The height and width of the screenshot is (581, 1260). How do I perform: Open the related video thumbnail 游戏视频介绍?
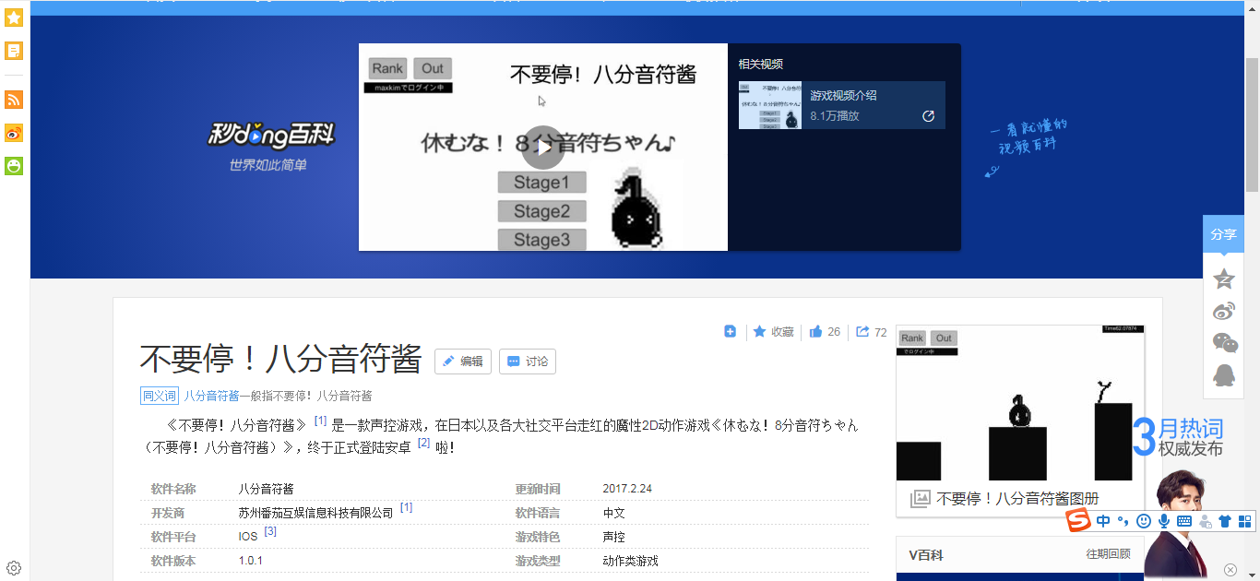[770, 105]
